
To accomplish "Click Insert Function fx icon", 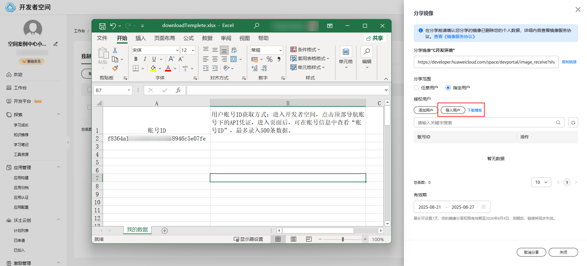I will point(178,90).
